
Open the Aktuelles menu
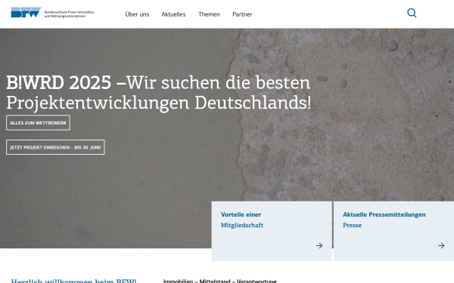(173, 14)
